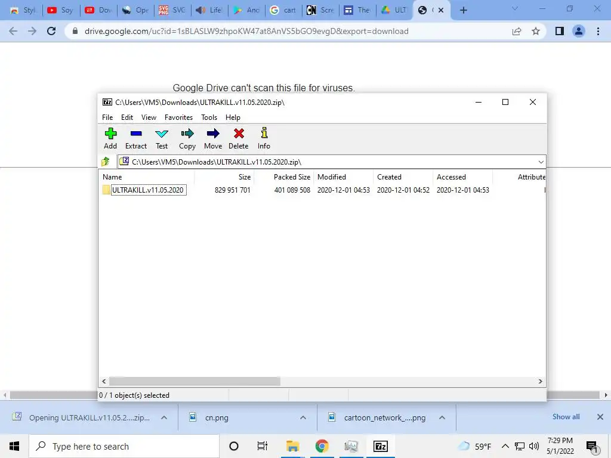Open Task View on taskbar
This screenshot has width=611, height=458.
pyautogui.click(x=263, y=446)
